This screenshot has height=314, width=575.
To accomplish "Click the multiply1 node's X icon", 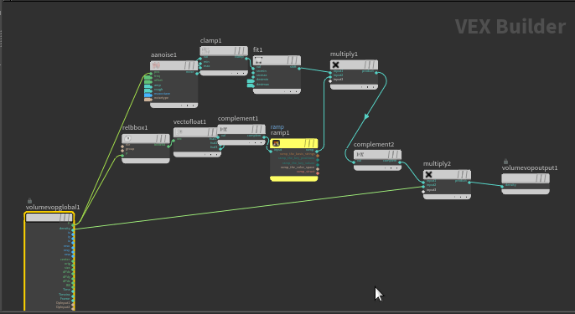I will click(335, 64).
